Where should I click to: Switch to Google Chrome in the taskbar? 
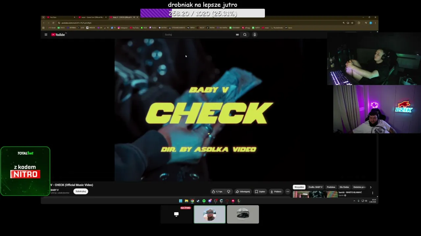pos(192,201)
